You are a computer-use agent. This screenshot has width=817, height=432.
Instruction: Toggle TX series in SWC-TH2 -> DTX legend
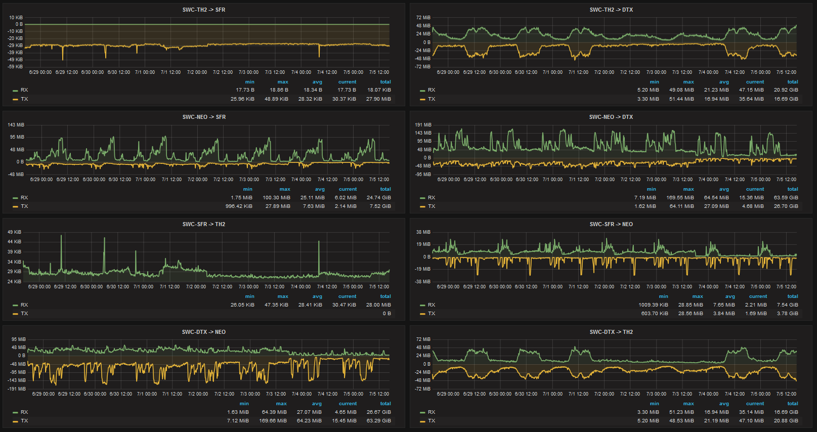click(x=432, y=99)
